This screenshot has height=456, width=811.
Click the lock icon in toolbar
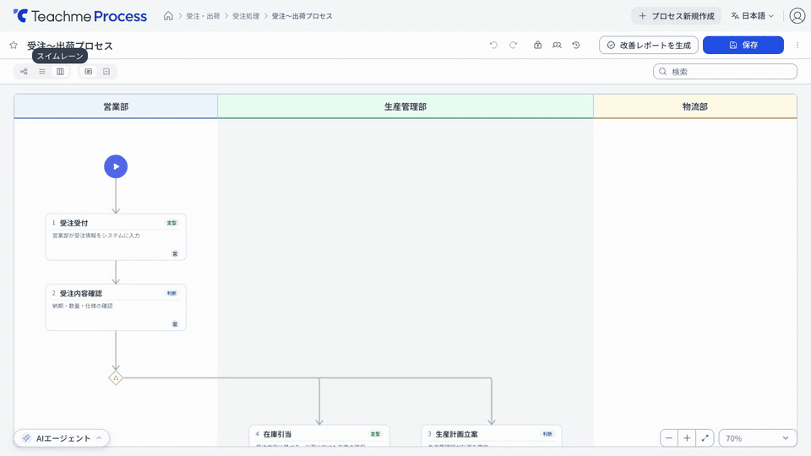point(538,45)
